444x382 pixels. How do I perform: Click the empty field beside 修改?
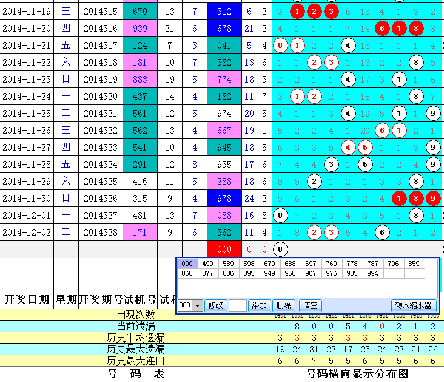tap(237, 305)
